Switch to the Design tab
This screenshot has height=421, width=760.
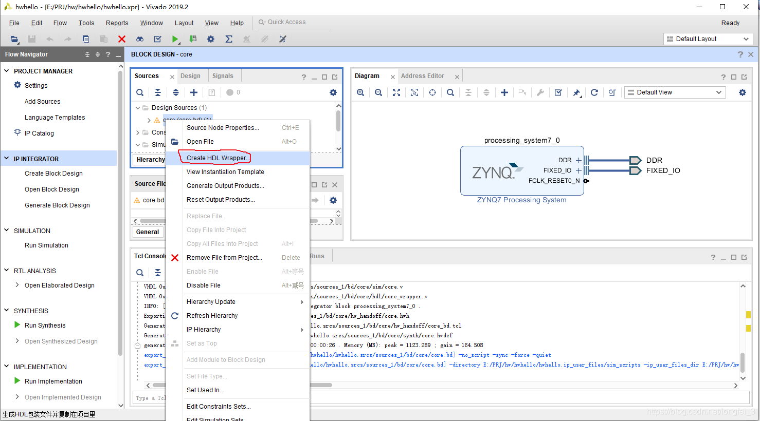[x=190, y=76]
